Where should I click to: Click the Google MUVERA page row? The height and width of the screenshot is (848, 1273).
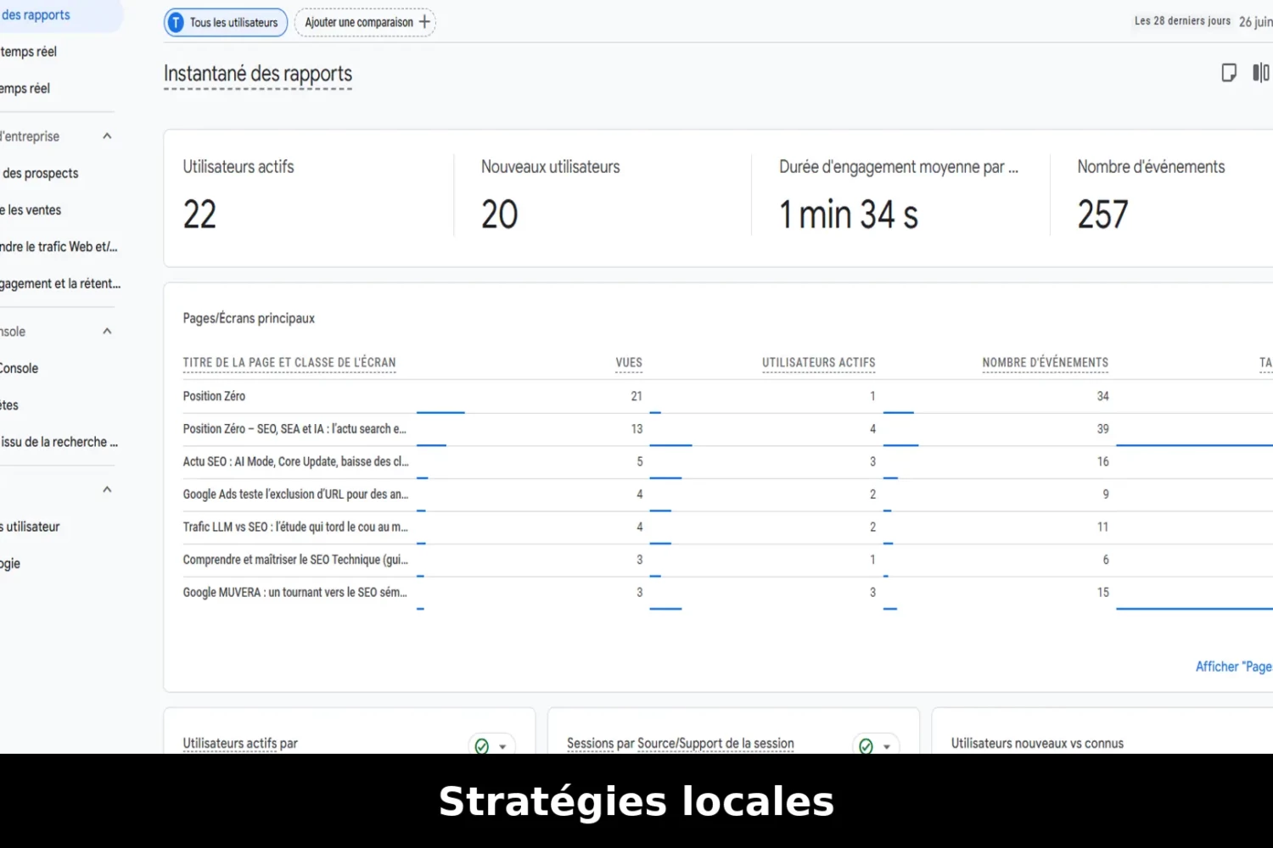pos(294,593)
